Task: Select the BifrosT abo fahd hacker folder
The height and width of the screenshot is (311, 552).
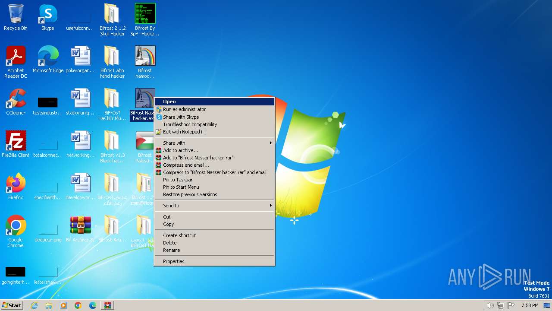Action: click(x=112, y=62)
